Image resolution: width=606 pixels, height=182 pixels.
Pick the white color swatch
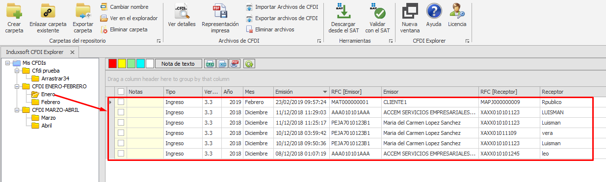pos(150,63)
